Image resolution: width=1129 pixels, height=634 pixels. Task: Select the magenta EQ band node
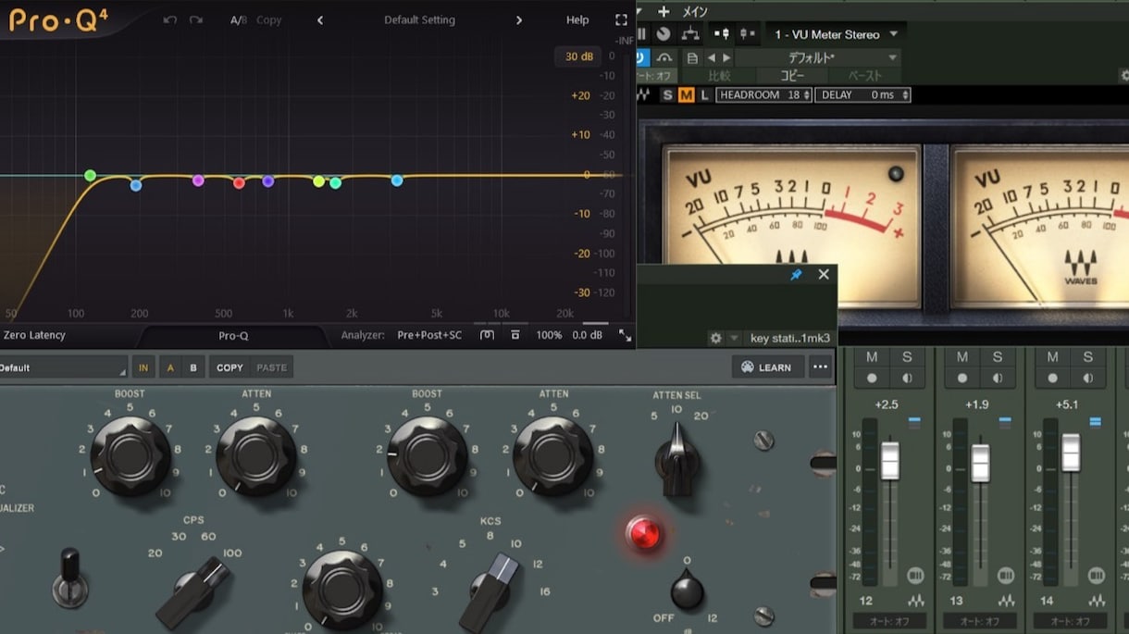(198, 180)
